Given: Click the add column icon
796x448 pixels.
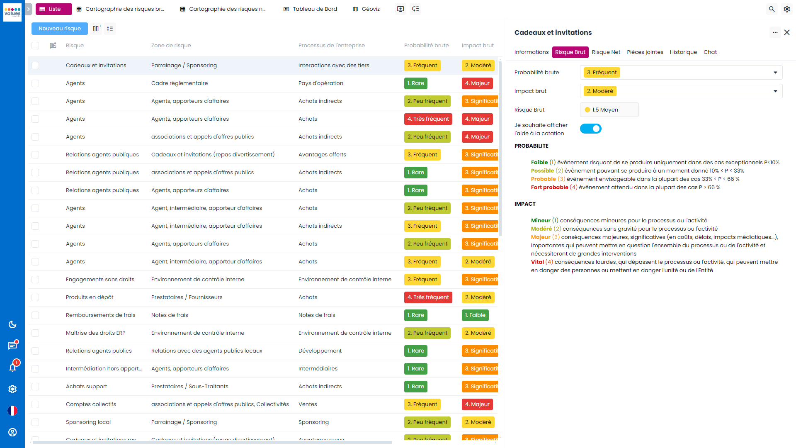Looking at the screenshot, I should tap(97, 29).
